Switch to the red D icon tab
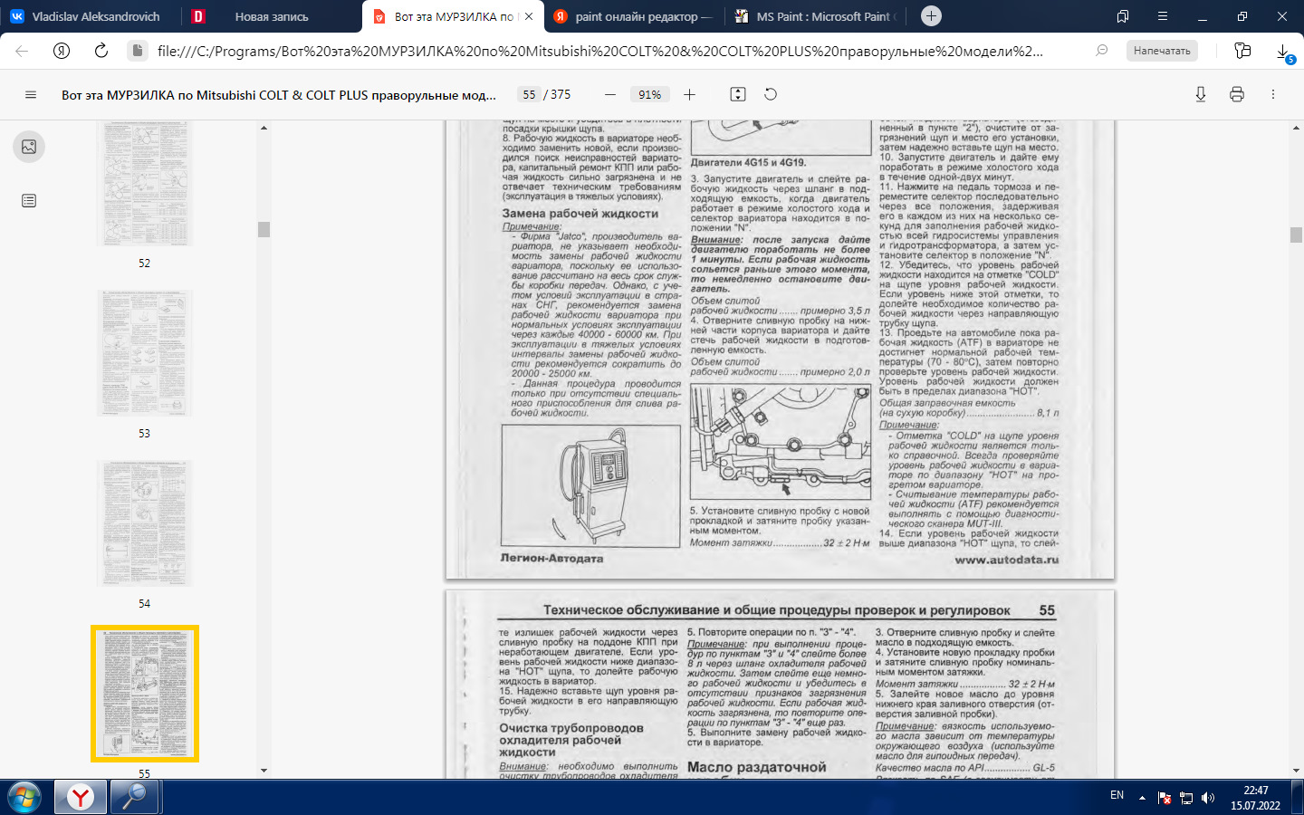 (198, 16)
